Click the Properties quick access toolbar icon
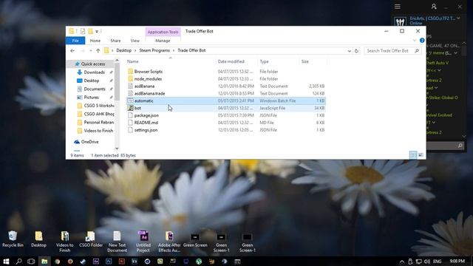 tap(82, 31)
